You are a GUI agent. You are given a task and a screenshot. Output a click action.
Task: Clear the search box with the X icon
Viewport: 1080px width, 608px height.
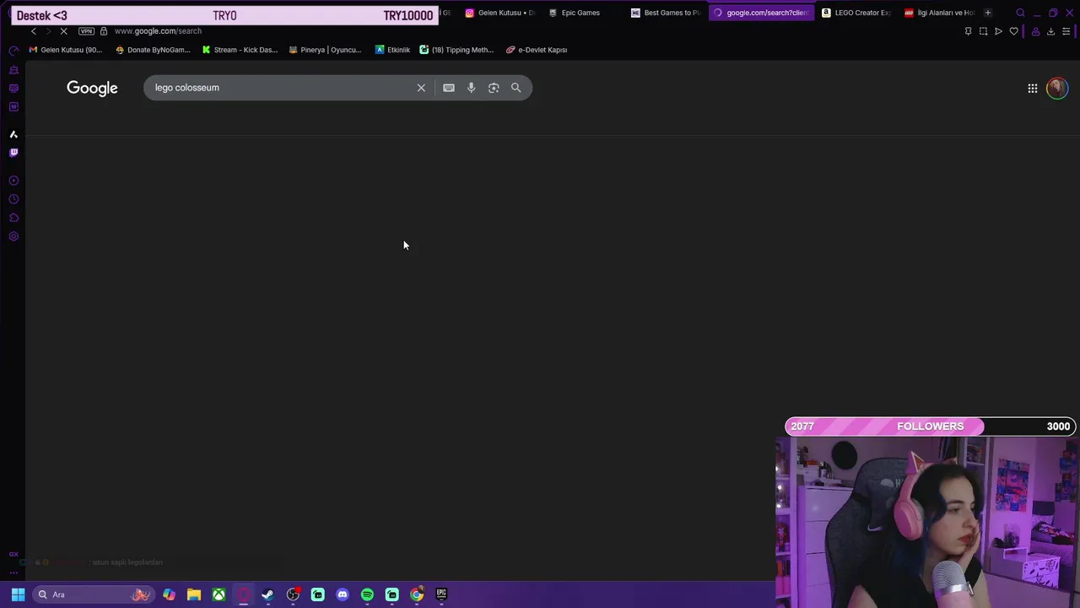[421, 88]
